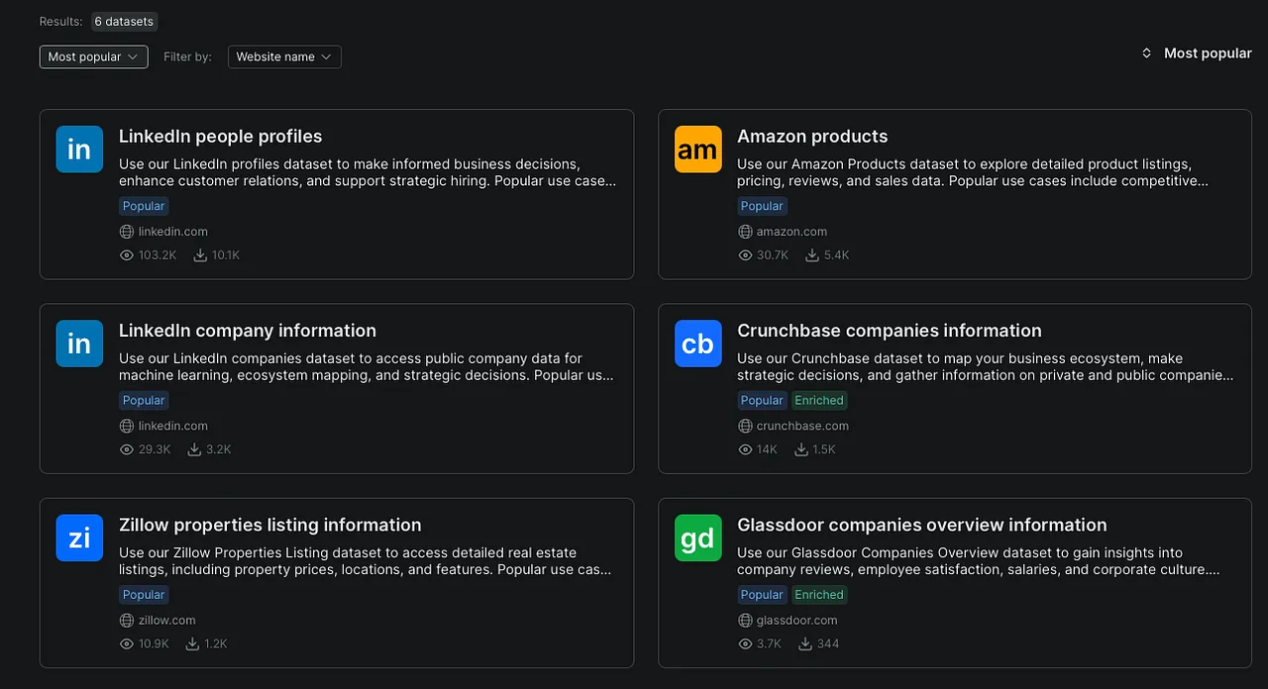Click the views eye icon next to 14K
1268x689 pixels.
[745, 449]
